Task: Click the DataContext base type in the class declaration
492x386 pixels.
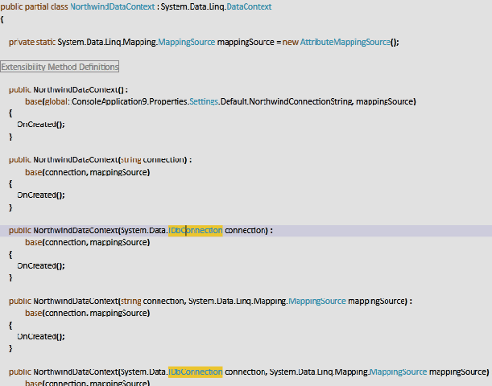Action: (x=250, y=6)
